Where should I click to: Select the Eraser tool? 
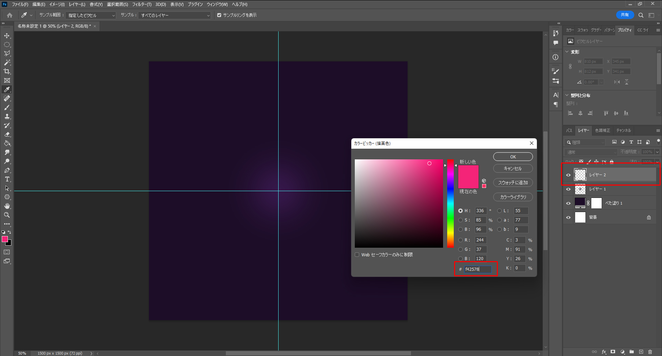point(7,135)
